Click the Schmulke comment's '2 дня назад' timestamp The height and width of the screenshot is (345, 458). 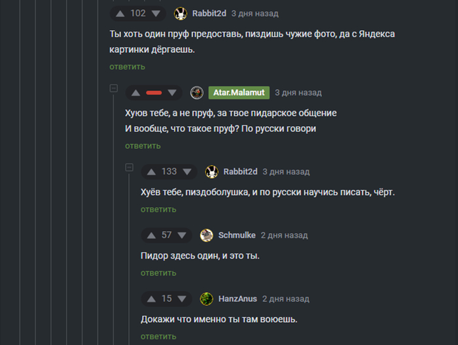pos(284,235)
